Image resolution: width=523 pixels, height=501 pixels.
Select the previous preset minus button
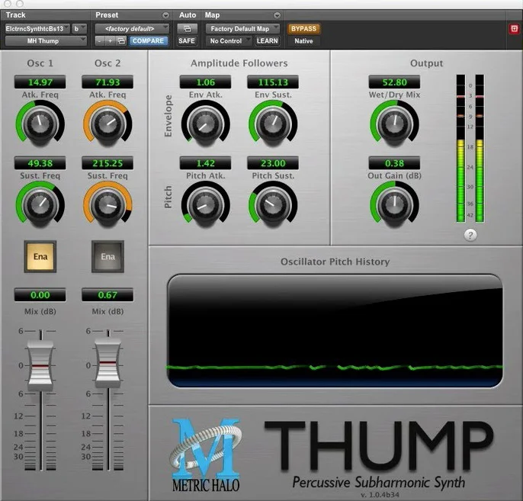tap(99, 41)
